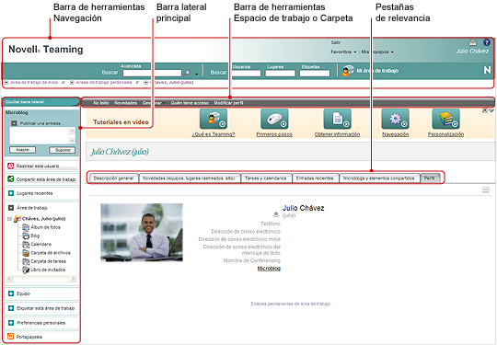This screenshot has width=497, height=345.
Task: Select the Perfil tab
Action: pos(430,178)
